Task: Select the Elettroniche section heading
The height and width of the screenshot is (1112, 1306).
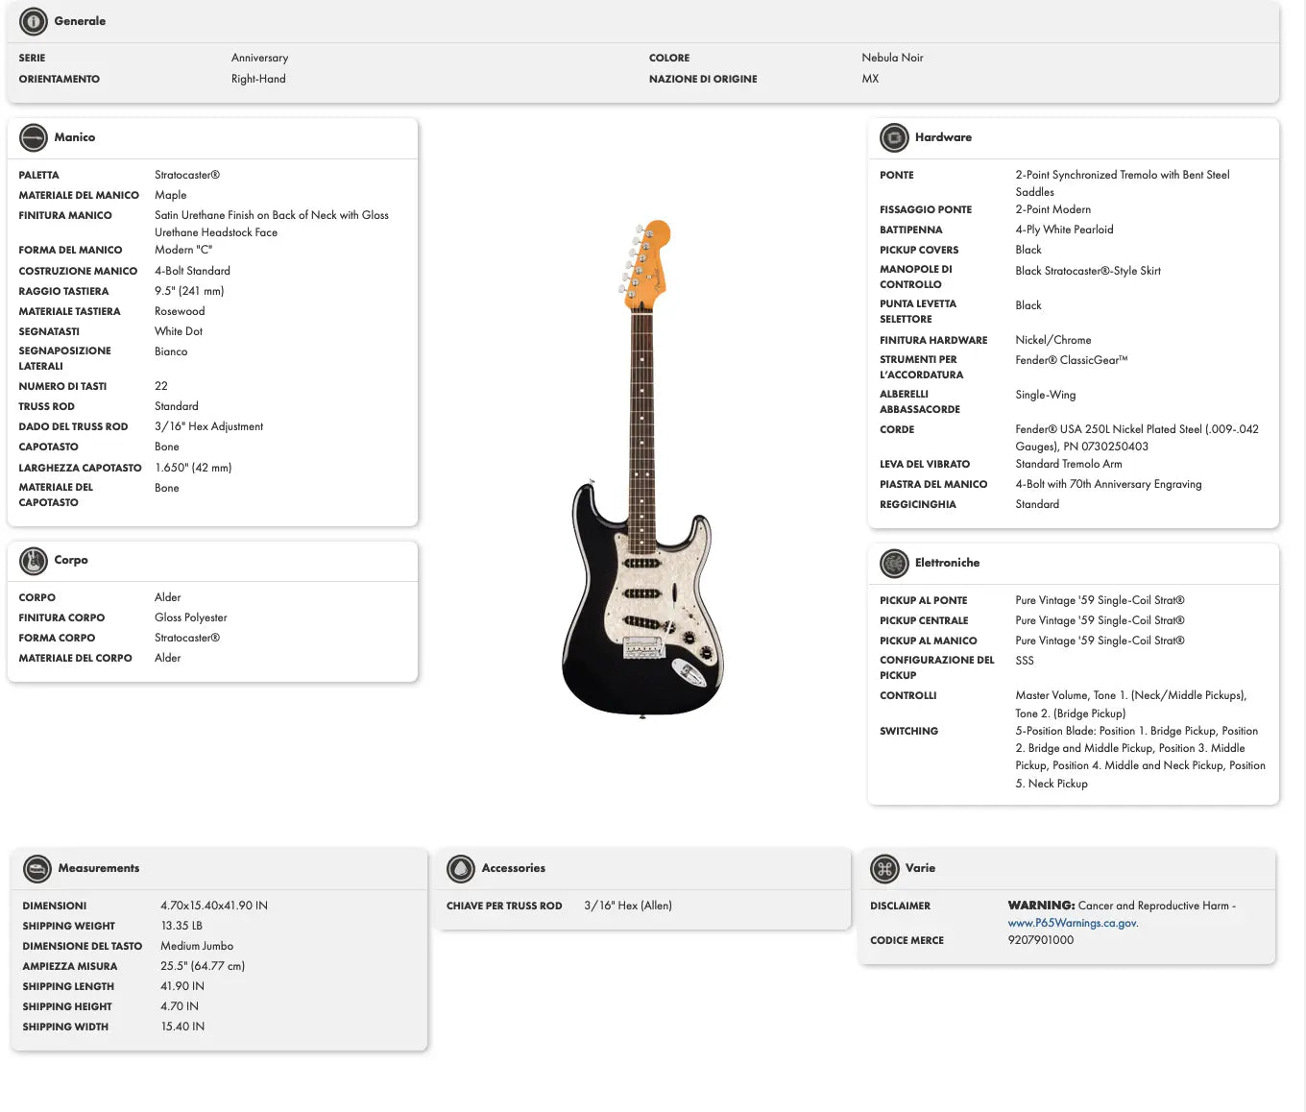Action: coord(947,563)
